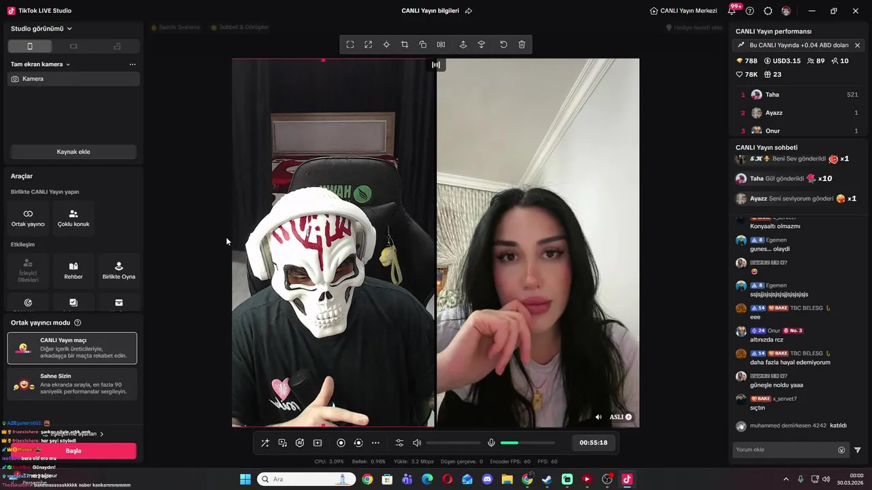
Task: Mute the microphone icon
Action: (491, 442)
